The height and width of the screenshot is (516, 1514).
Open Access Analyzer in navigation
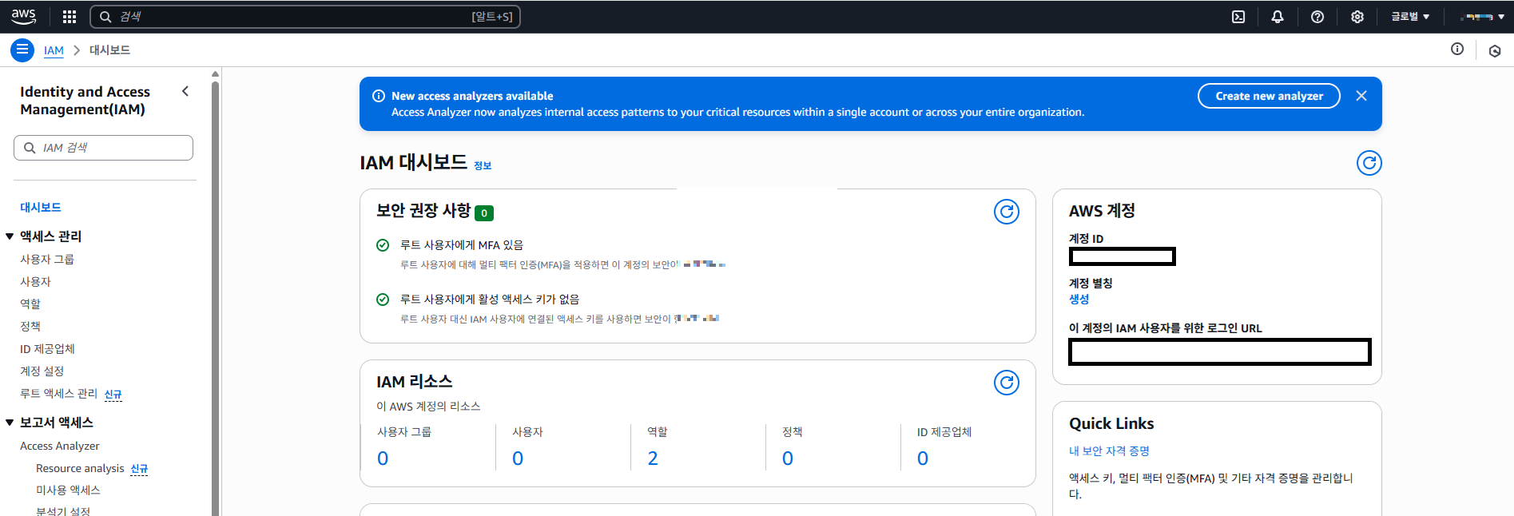(x=60, y=446)
